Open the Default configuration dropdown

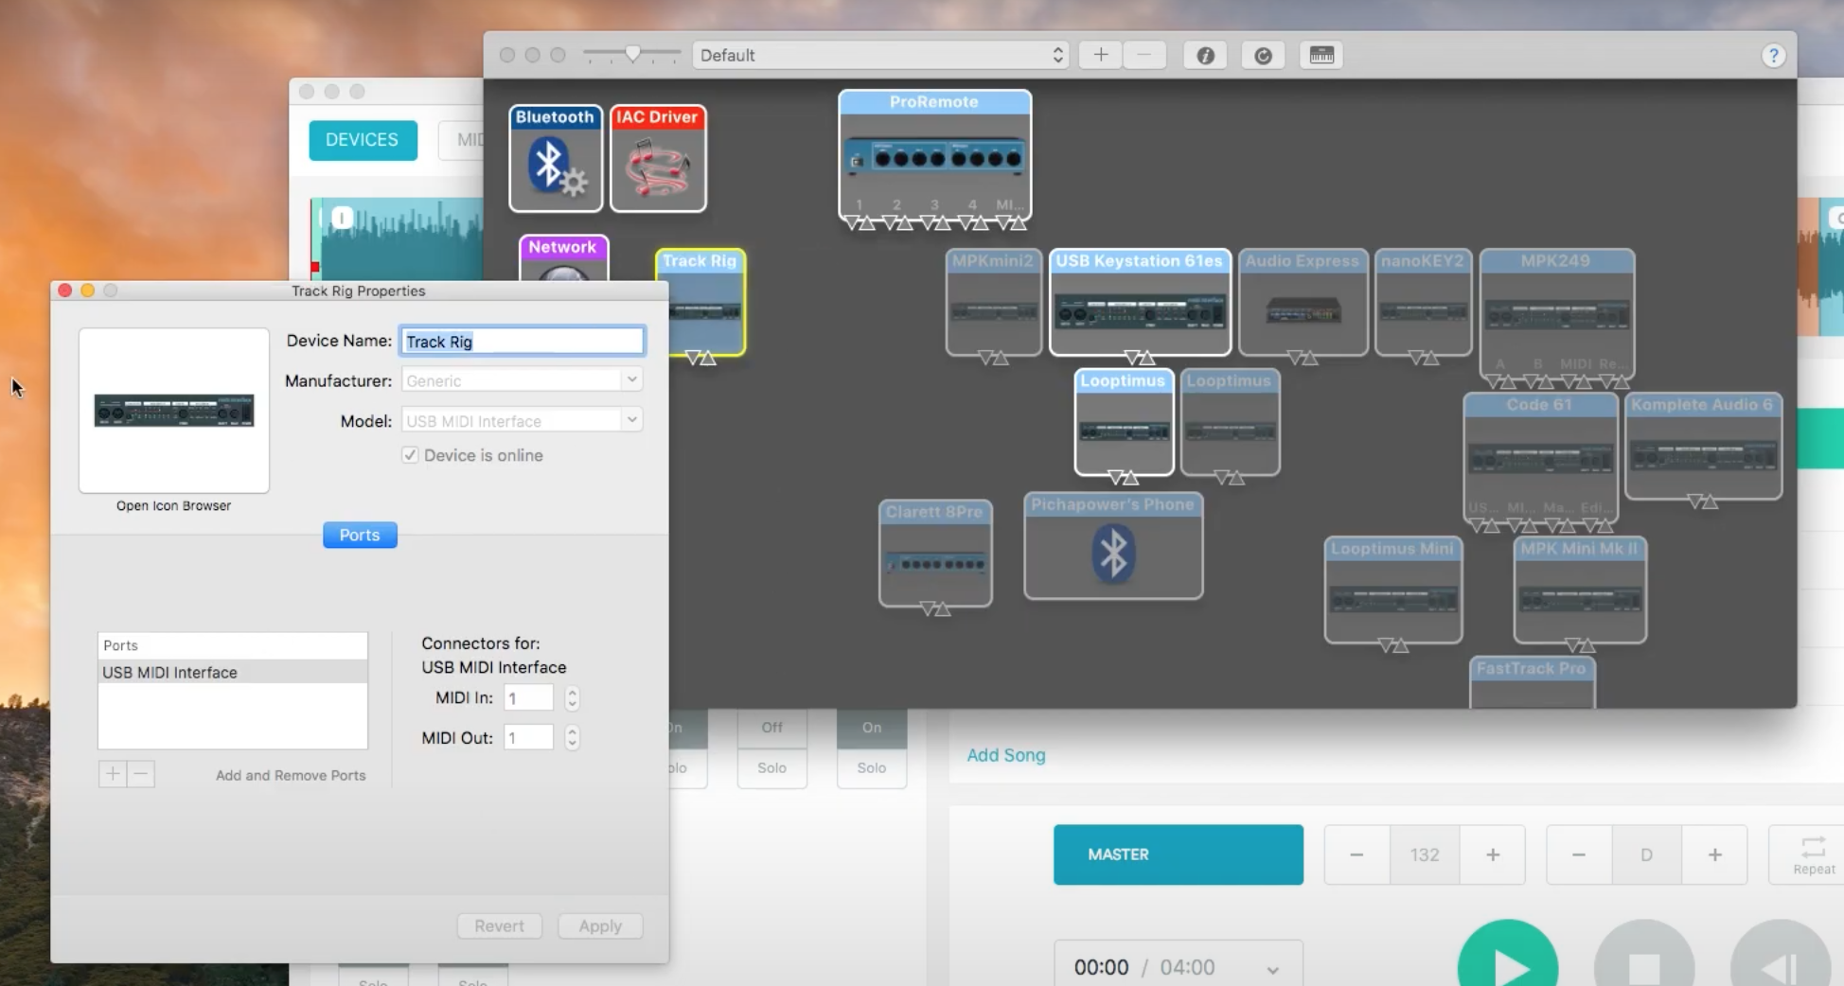click(880, 56)
